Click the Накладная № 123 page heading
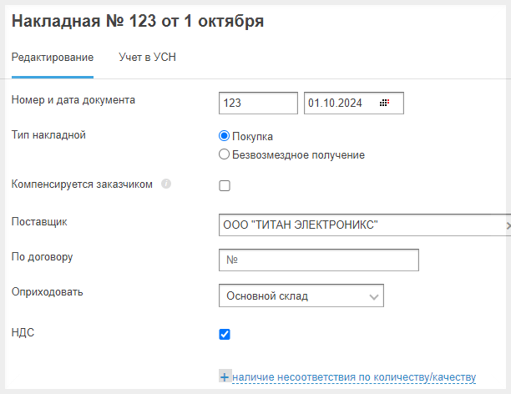Image resolution: width=511 pixels, height=394 pixels. tap(138, 22)
